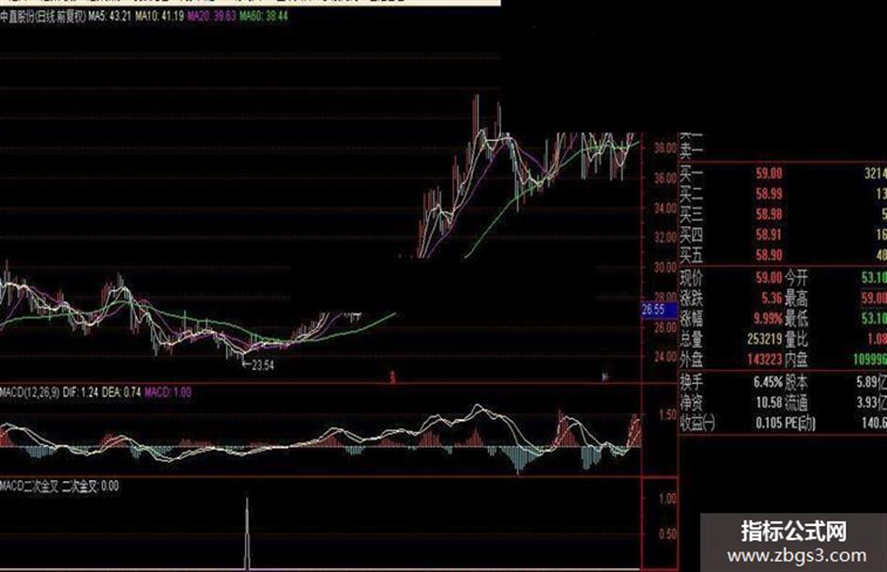Screen dimensions: 887x572
Task: Click the DIF: 1.24 value
Action: (81, 392)
